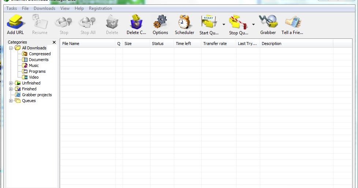
Task: Open the Scheduler alarm clock icon
Action: (x=184, y=22)
